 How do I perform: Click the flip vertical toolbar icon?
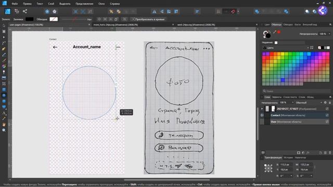click(162, 11)
